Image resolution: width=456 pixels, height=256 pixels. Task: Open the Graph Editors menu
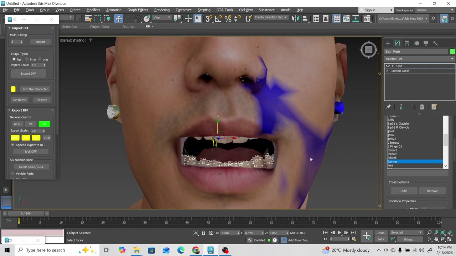(138, 10)
